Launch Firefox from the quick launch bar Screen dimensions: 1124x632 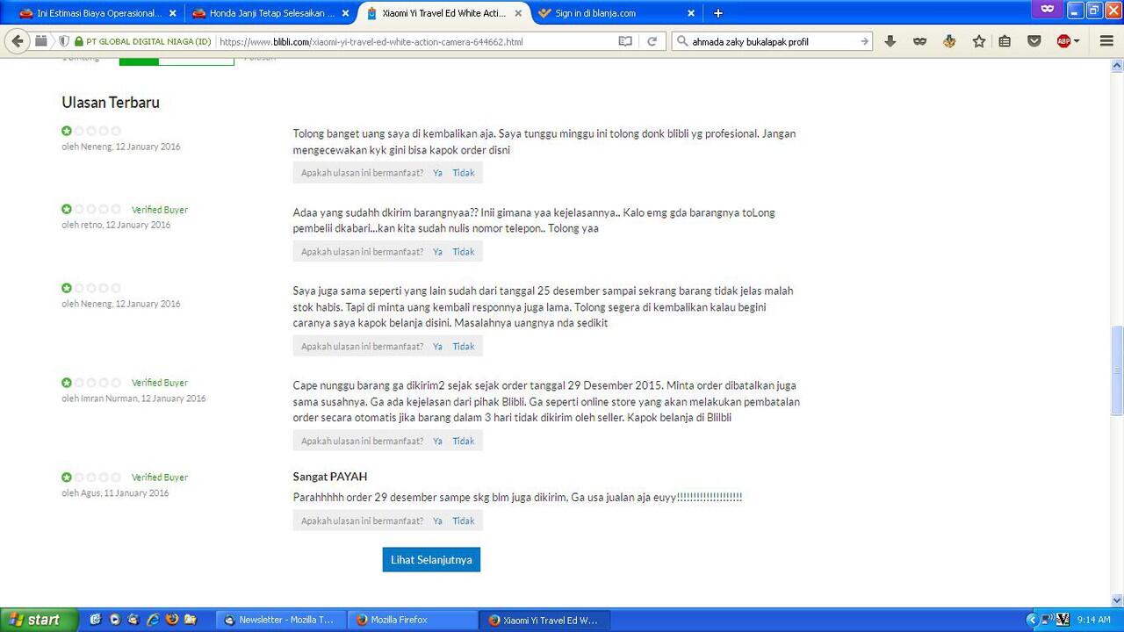pos(172,619)
